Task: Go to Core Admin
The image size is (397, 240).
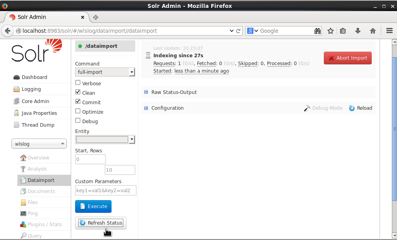Action: coord(36,101)
